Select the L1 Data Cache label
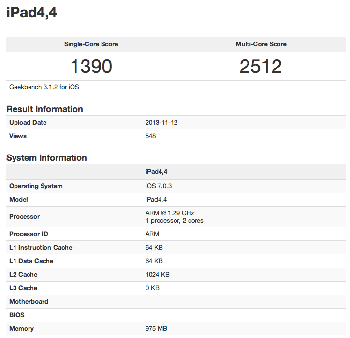350x338 pixels. click(x=31, y=261)
